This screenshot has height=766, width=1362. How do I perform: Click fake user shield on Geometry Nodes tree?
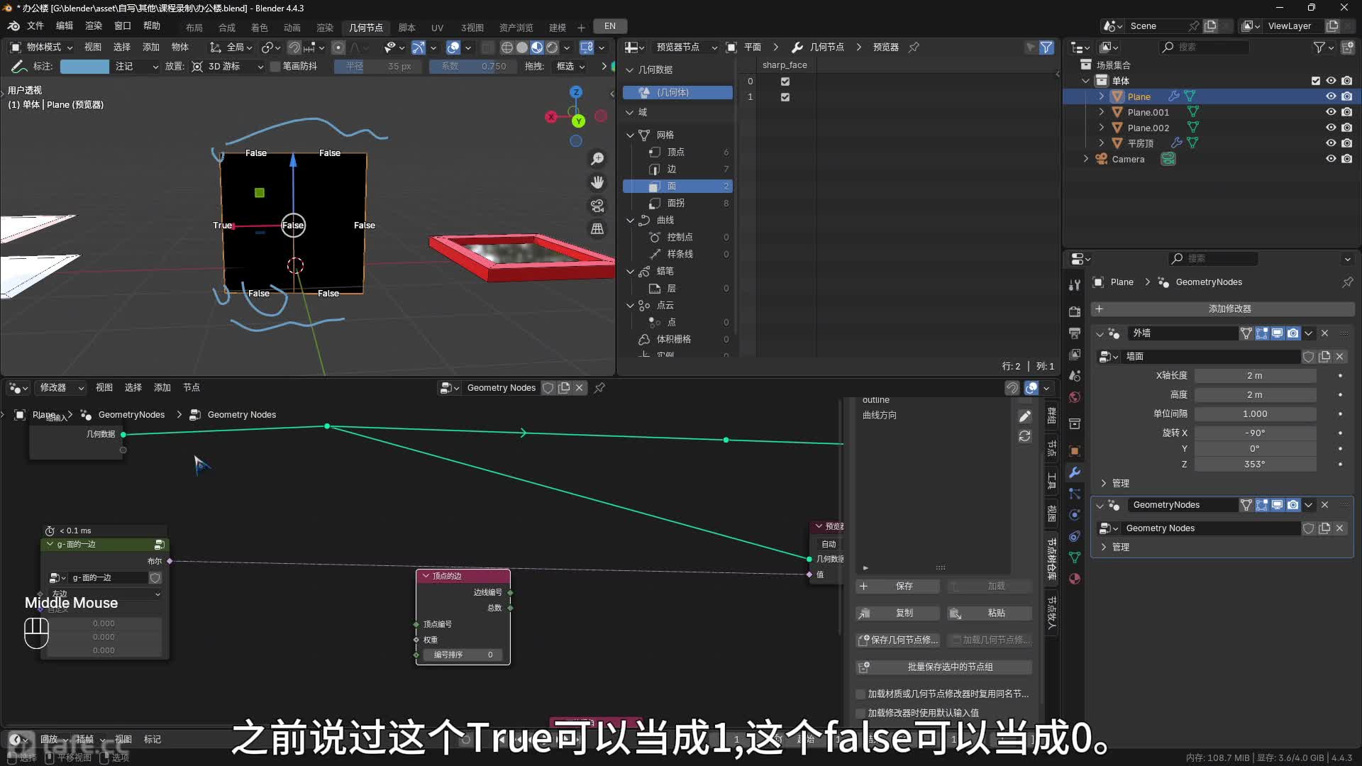(x=548, y=388)
